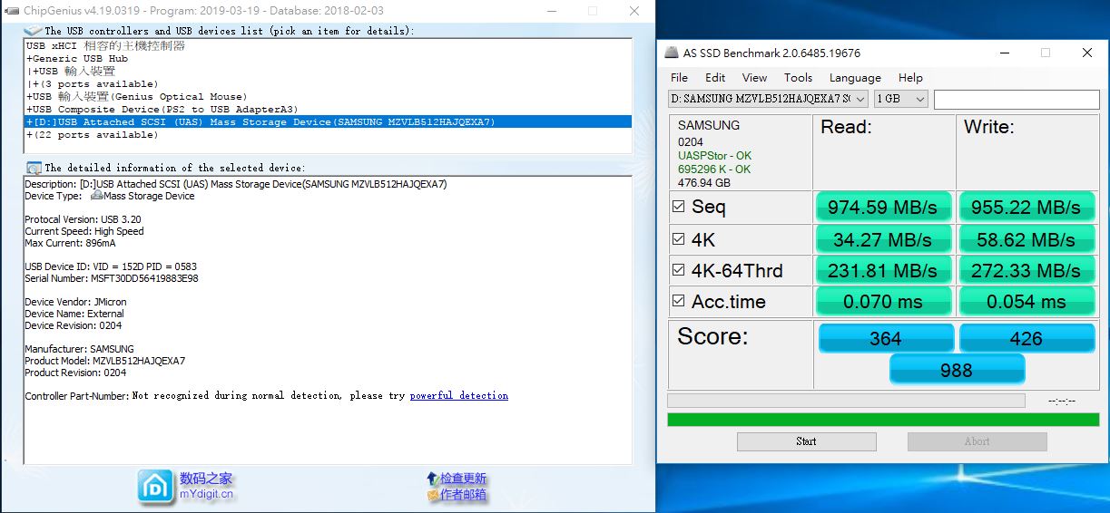Image resolution: width=1110 pixels, height=513 pixels.
Task: Open the Help menu in AS SSD
Action: coord(910,77)
